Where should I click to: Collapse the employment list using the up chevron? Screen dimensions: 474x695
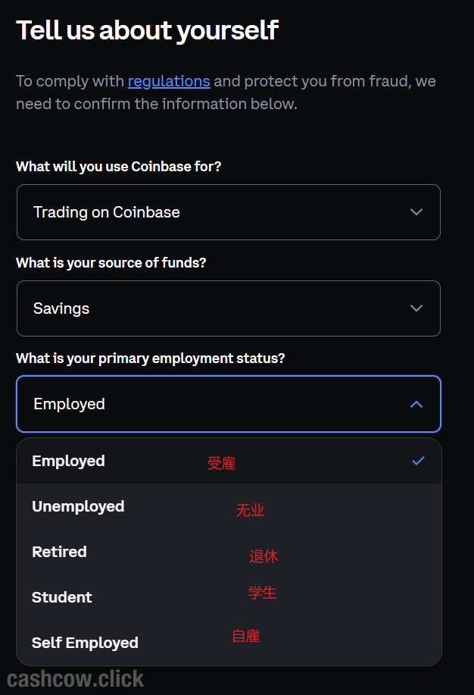[416, 404]
